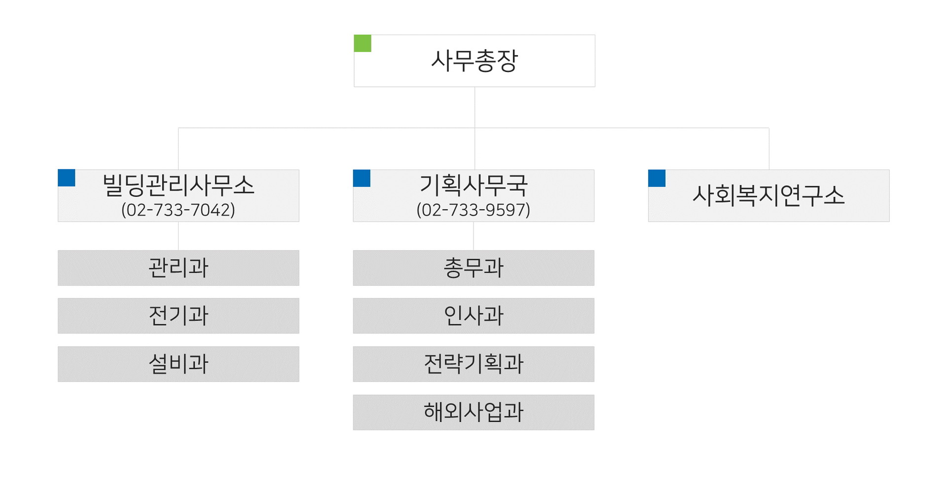Click the 사무총장 title text
This screenshot has height=479, width=947.
point(474,61)
